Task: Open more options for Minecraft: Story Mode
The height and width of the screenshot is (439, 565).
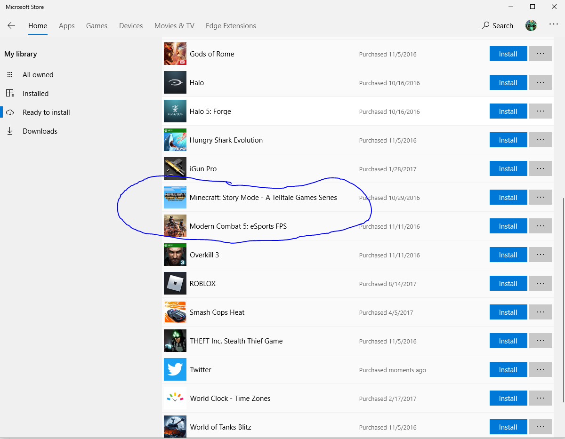Action: [x=541, y=198]
